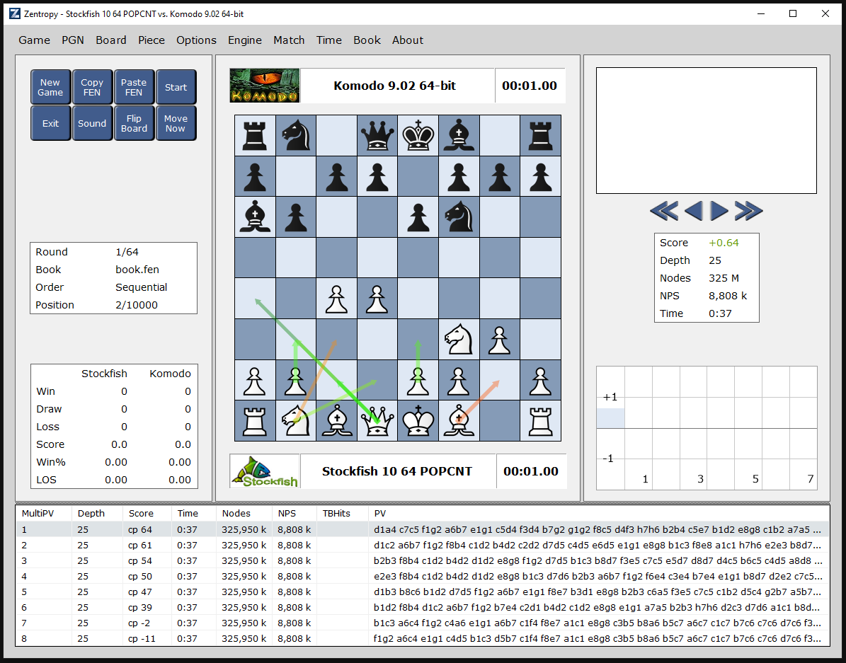Select the black bishop on a6
This screenshot has height=663, width=846.
coord(255,217)
